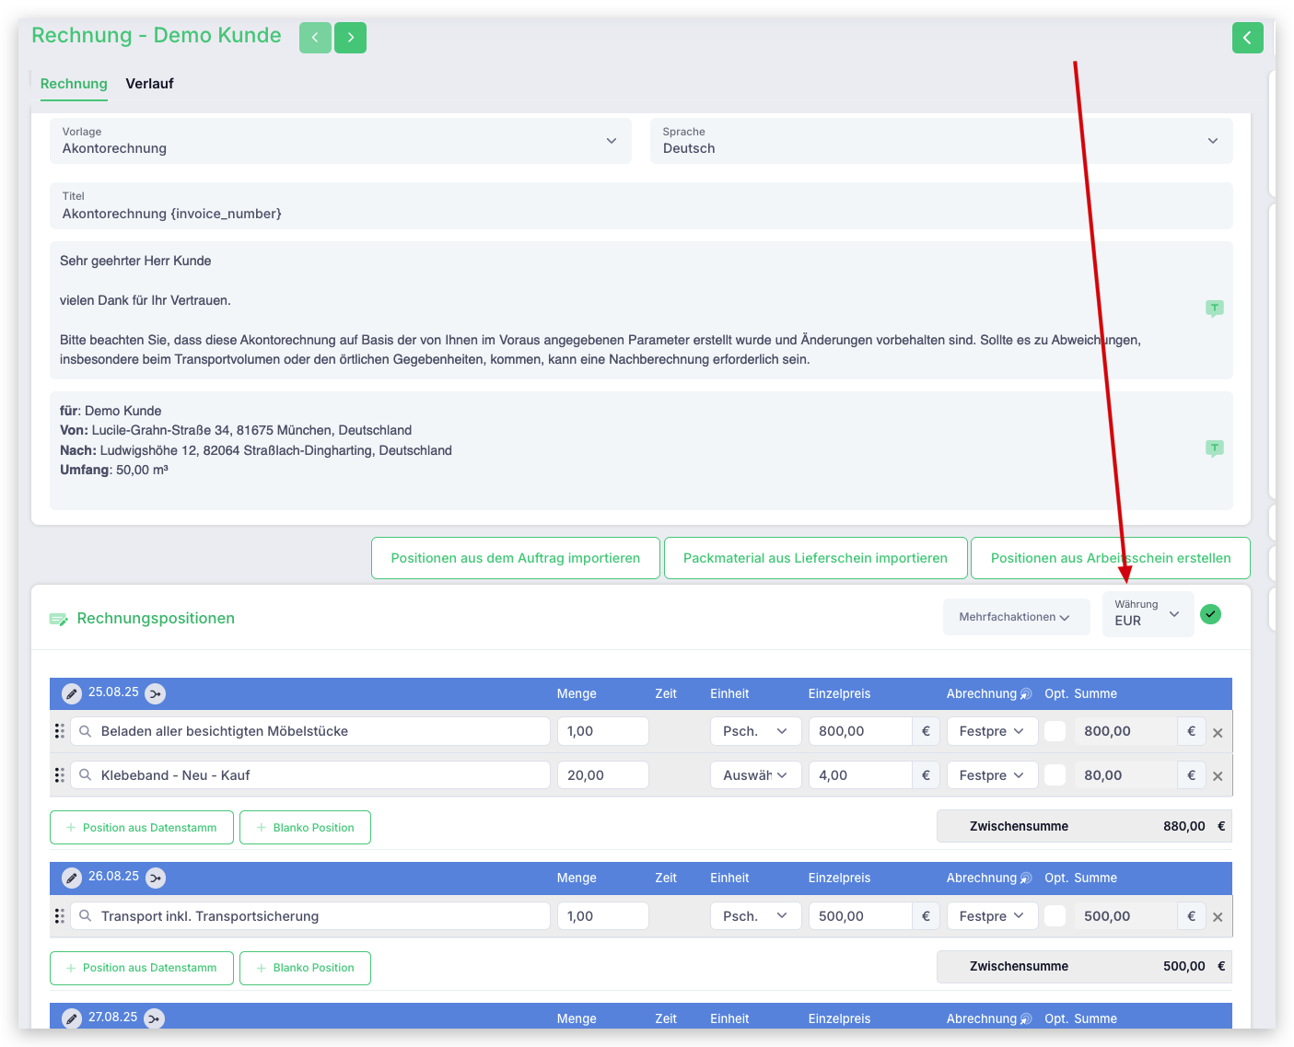Viewport: 1294px width, 1047px height.
Task: Click merge icon next to 25.08.25
Action: pyautogui.click(x=156, y=694)
